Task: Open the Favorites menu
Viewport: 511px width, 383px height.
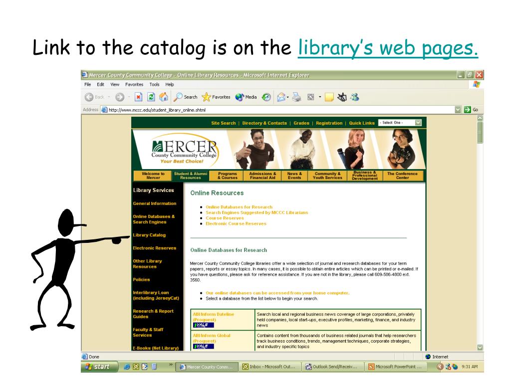Action: (x=134, y=84)
